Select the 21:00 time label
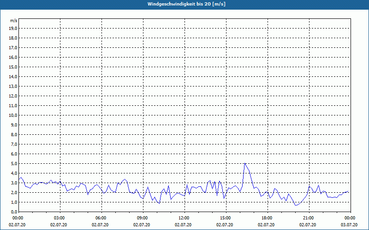The height and width of the screenshot is (230, 369). [x=309, y=218]
